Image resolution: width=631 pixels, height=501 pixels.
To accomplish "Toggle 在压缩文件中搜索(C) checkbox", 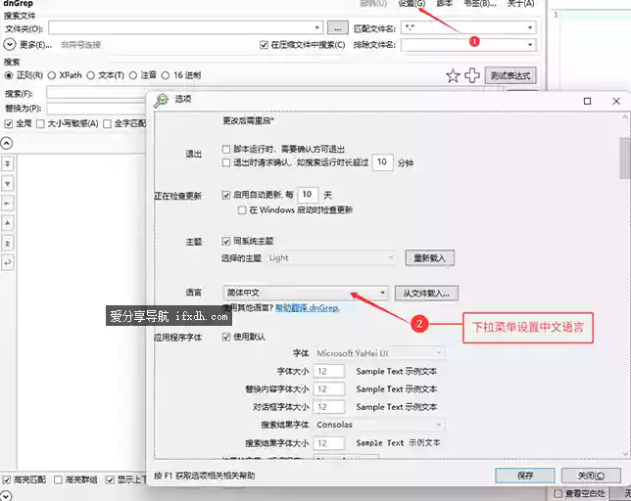I will [264, 45].
